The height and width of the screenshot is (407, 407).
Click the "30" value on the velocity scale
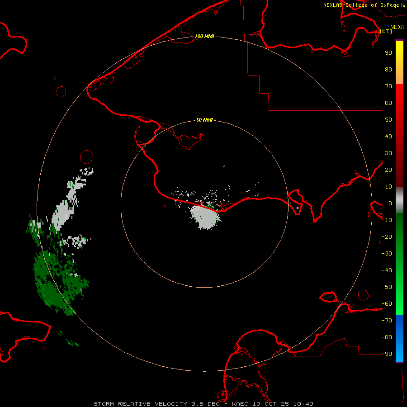pyautogui.click(x=388, y=153)
